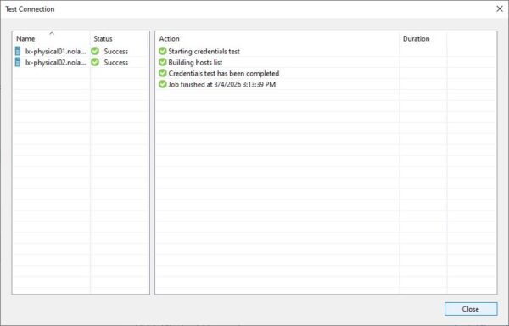509x326 pixels.
Task: Click the Success status for lx-physical02
Action: click(x=116, y=62)
